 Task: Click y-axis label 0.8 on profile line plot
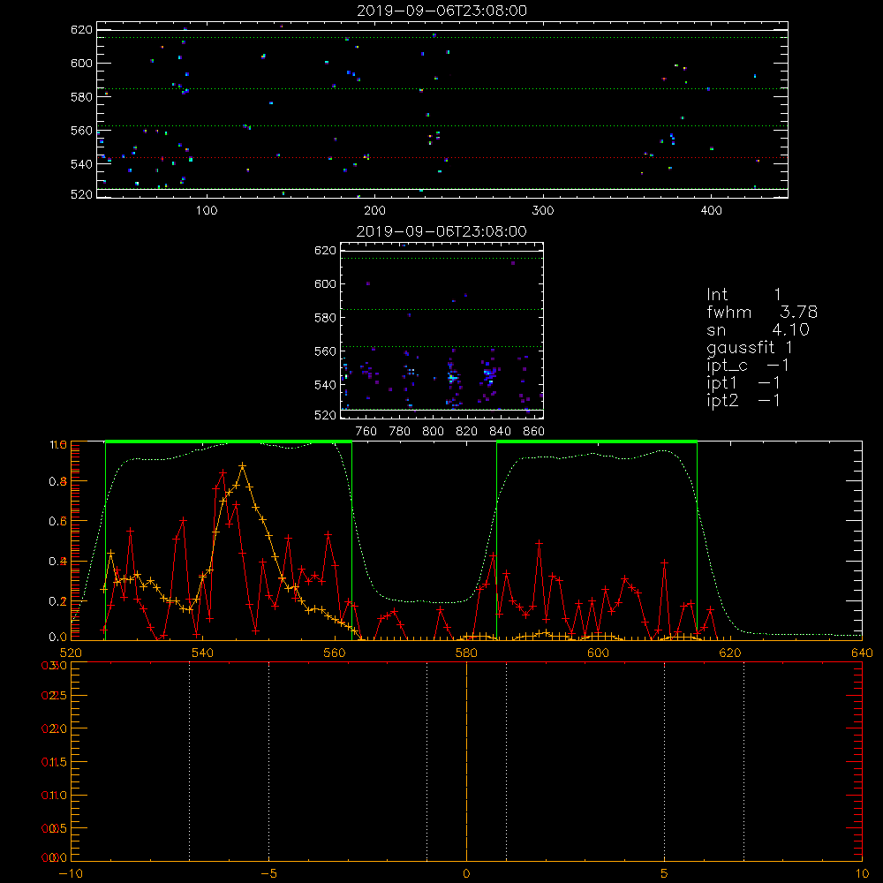pos(58,481)
